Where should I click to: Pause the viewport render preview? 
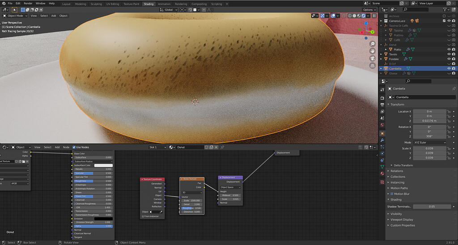tap(374, 16)
